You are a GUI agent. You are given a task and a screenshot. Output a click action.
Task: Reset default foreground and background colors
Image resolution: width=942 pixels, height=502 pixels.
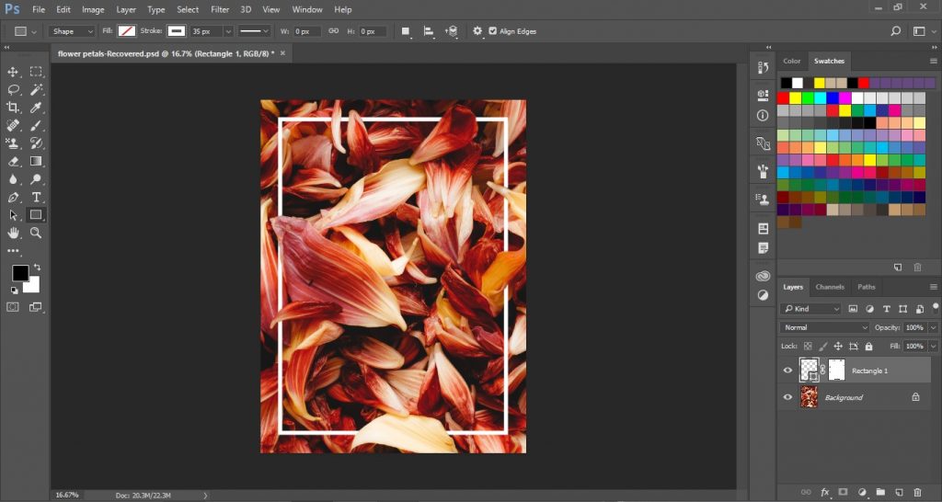[x=14, y=290]
